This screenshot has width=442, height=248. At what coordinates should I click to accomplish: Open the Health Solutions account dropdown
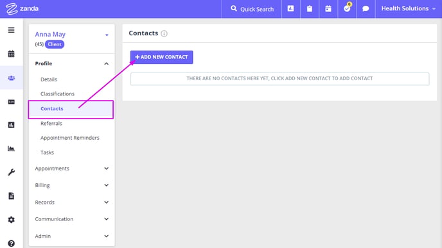pos(409,9)
